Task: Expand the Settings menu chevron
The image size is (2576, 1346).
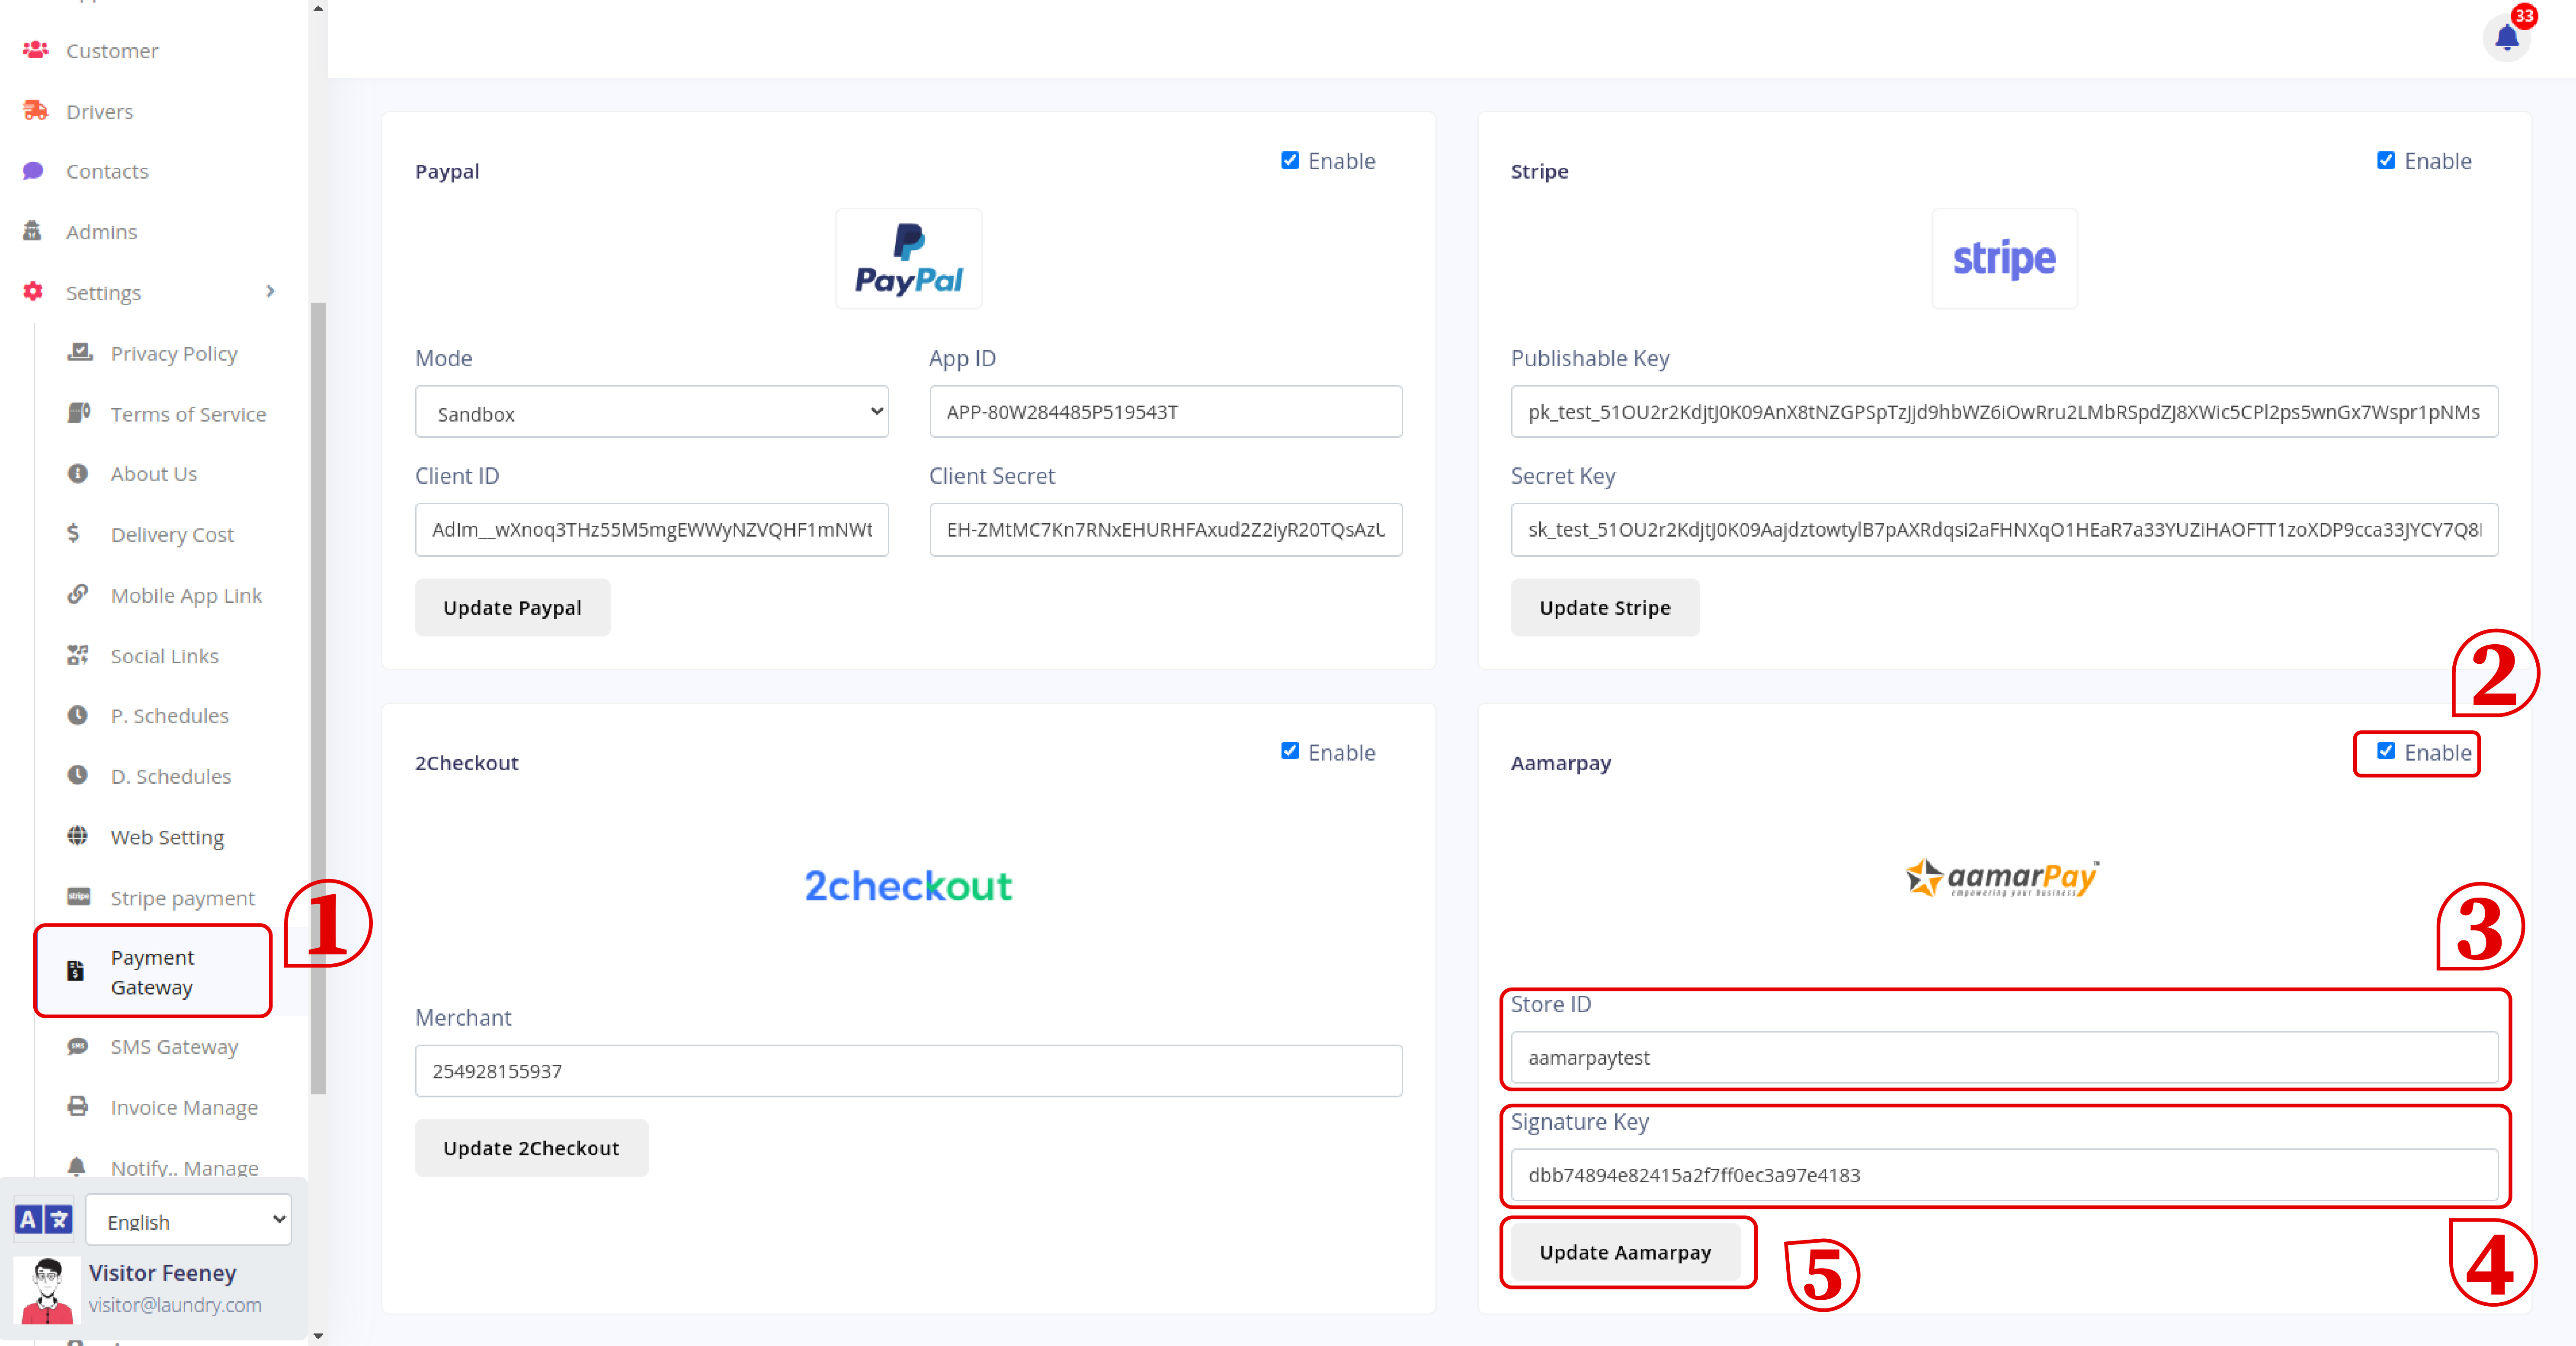Action: (x=270, y=291)
